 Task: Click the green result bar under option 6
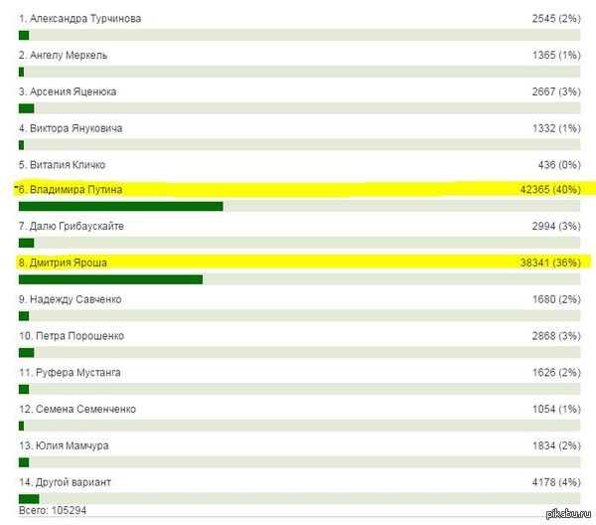coord(120,206)
